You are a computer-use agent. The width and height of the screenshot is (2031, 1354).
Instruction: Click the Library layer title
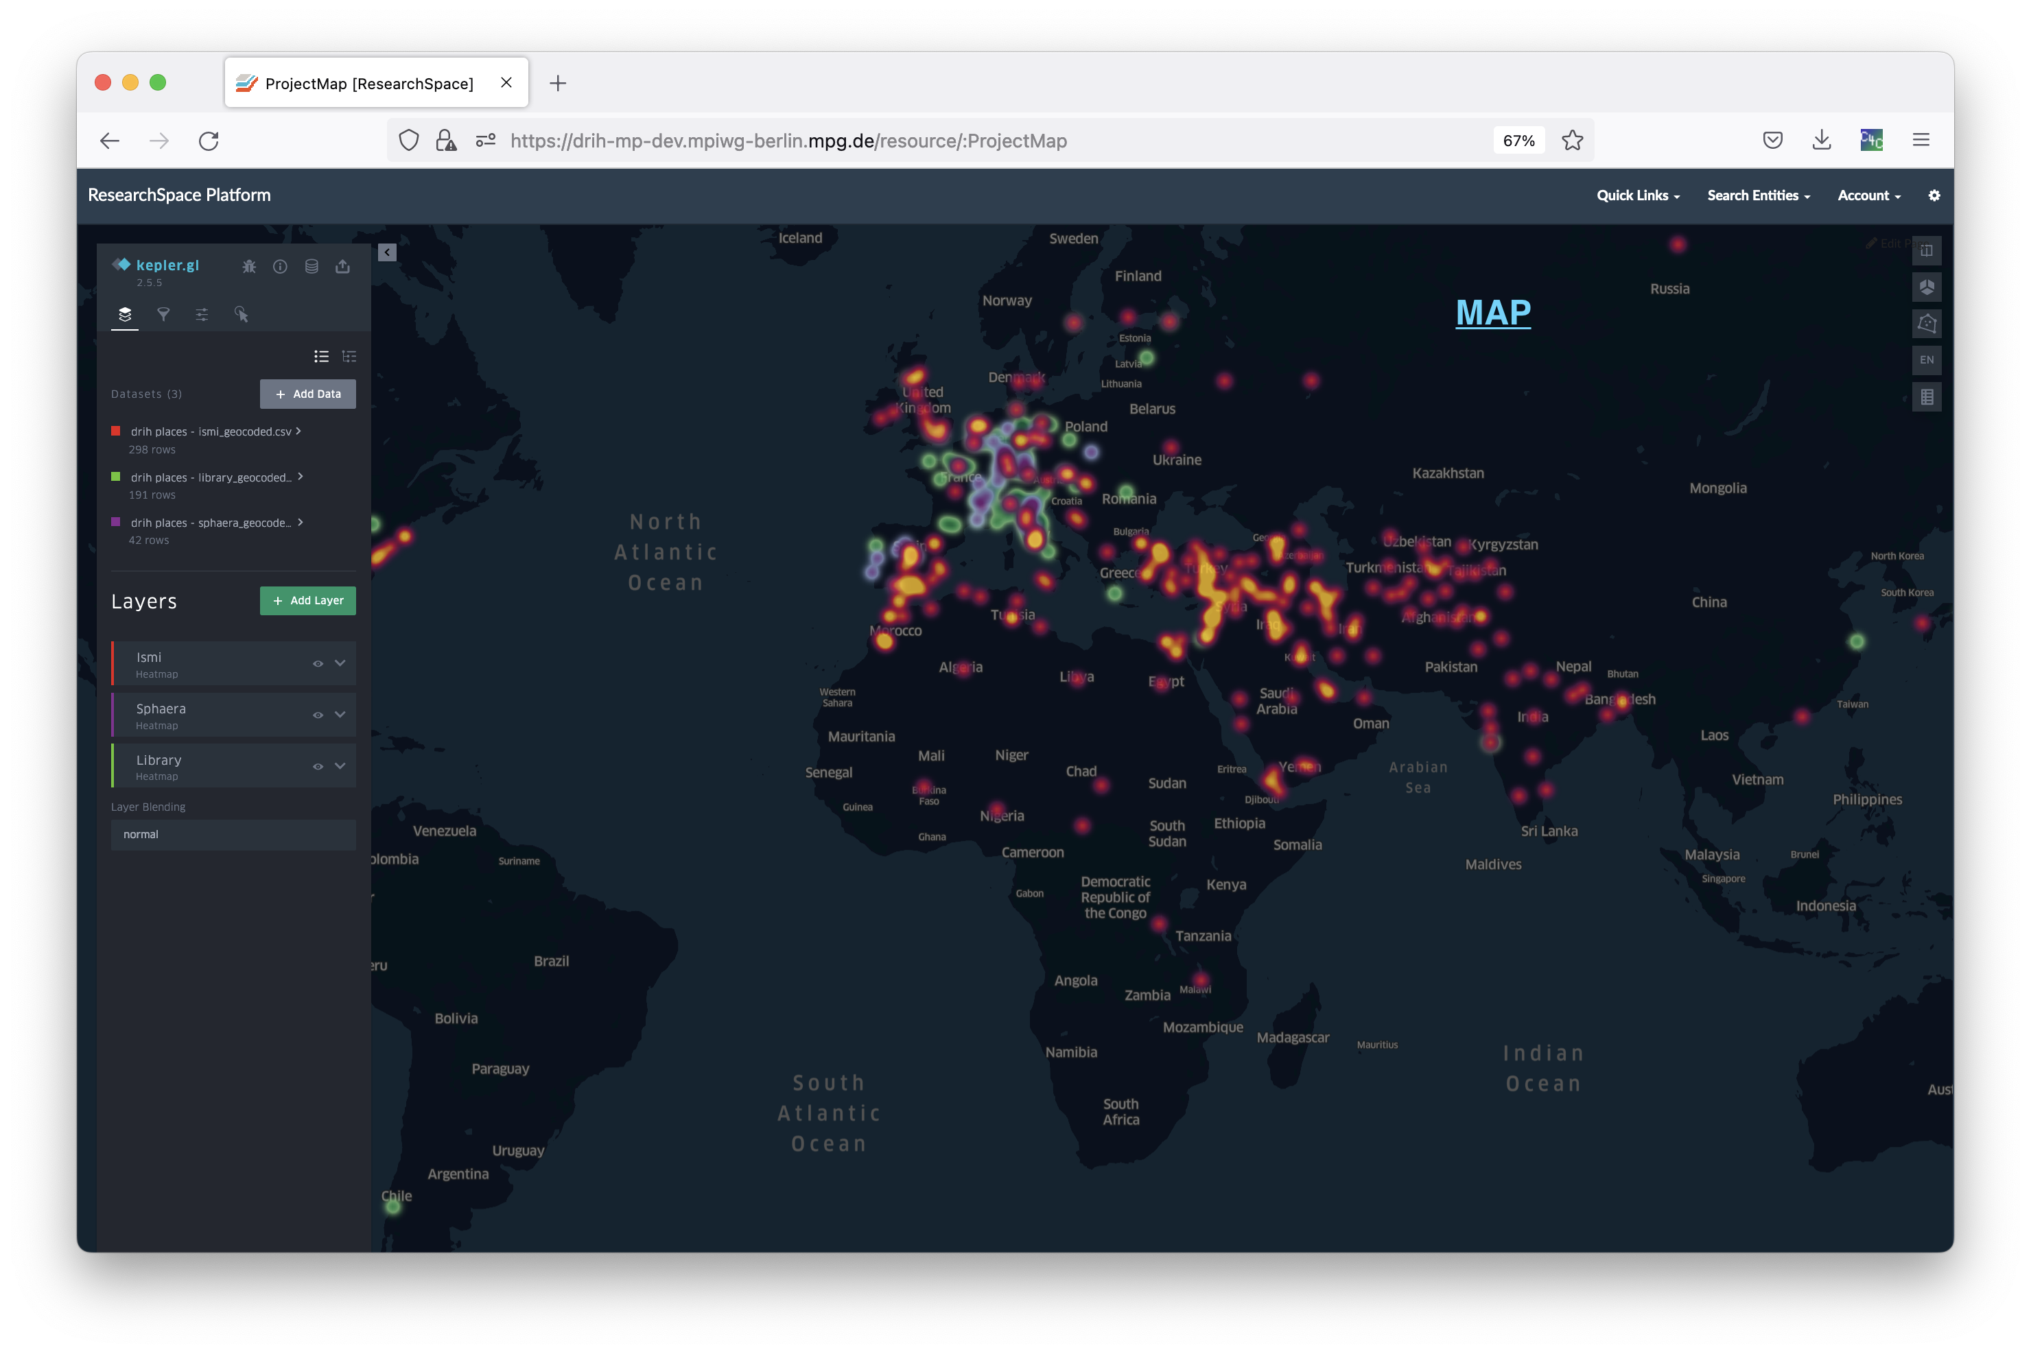(159, 761)
